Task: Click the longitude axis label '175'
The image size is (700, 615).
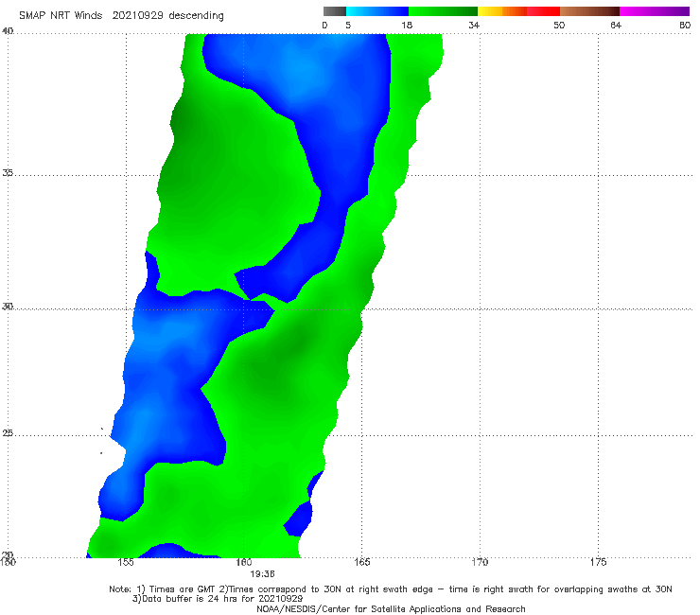Action: [x=598, y=562]
